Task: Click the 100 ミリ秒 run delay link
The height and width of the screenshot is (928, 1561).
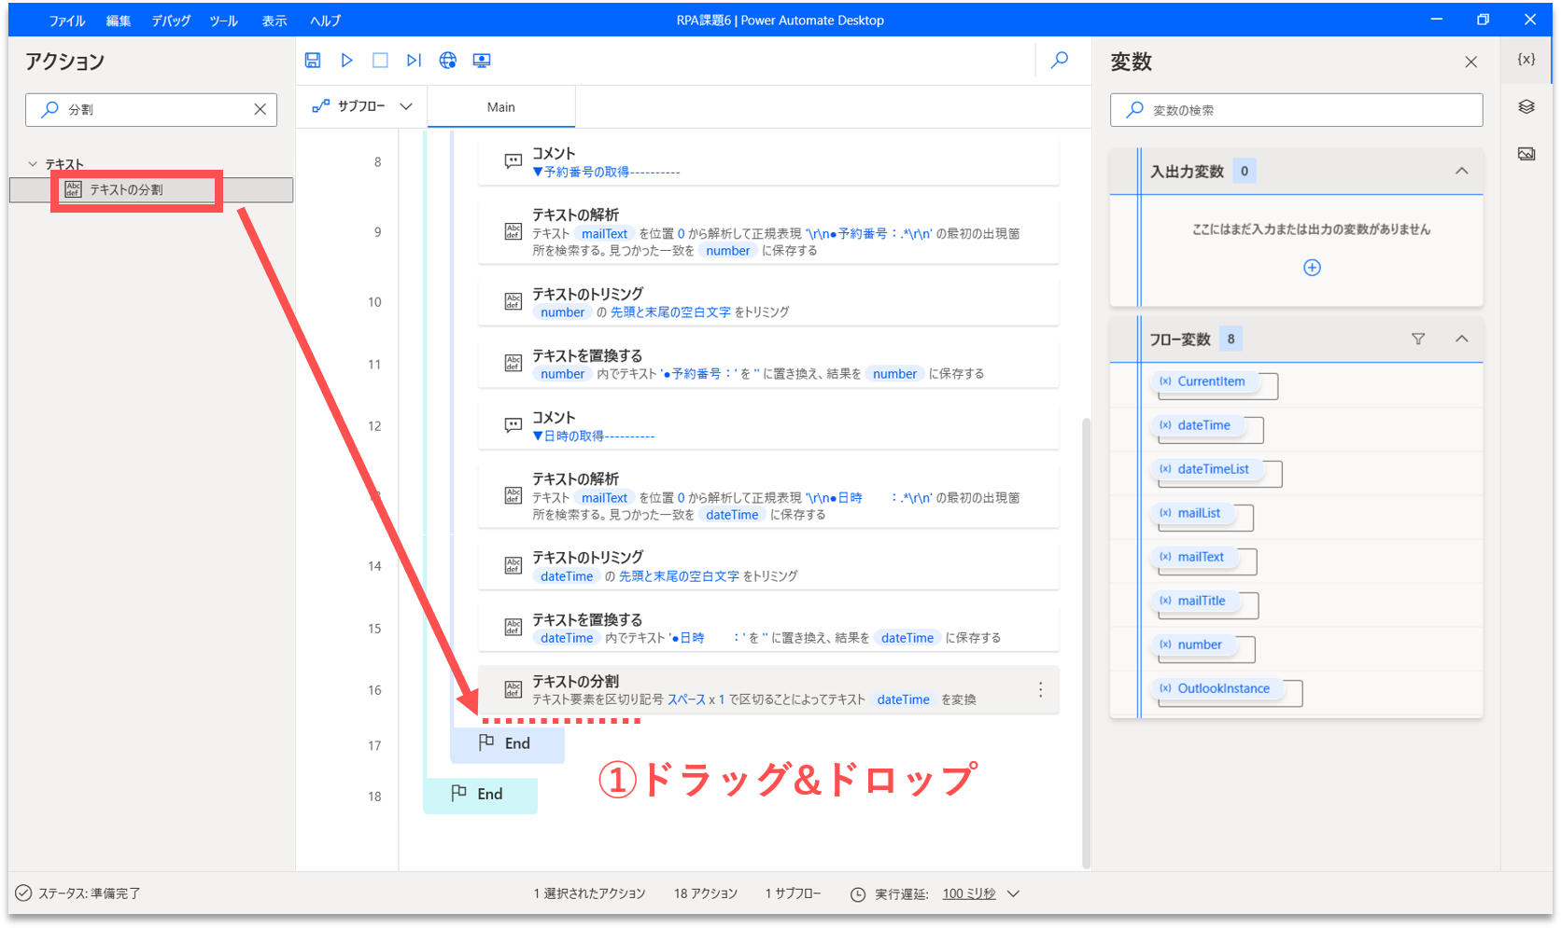Action: pos(968,893)
